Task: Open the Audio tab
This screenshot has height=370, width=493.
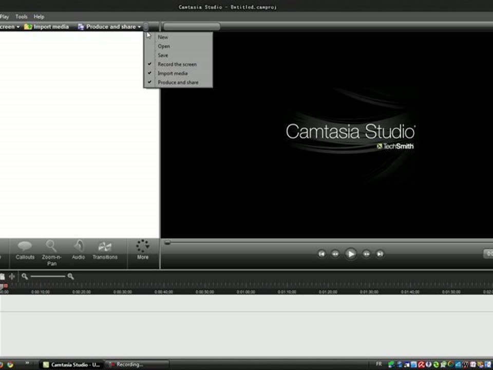Action: point(78,250)
